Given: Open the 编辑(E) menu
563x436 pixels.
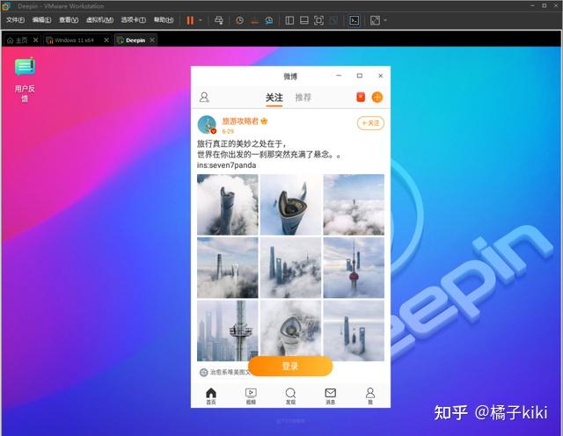Looking at the screenshot, I should 41,20.
